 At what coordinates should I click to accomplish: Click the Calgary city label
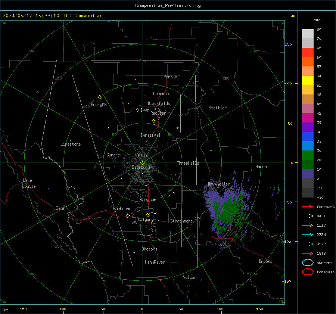click(x=146, y=220)
